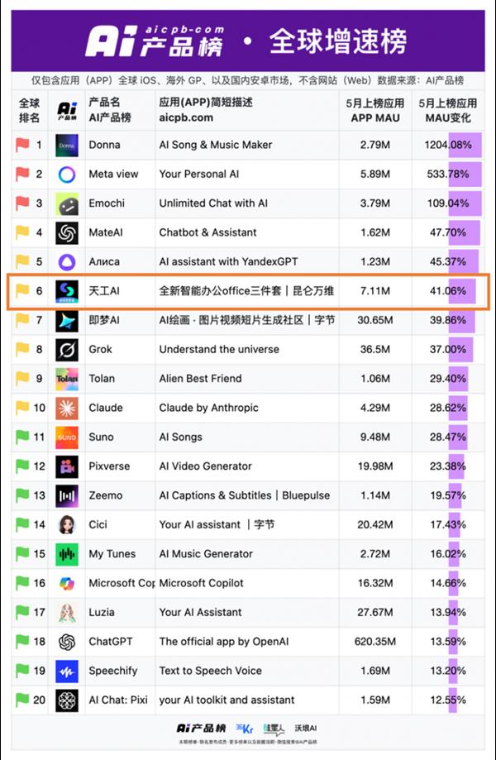The height and width of the screenshot is (760, 496).
Task: Click the Suno app icon
Action: point(67,437)
